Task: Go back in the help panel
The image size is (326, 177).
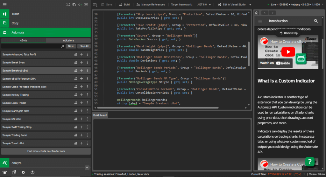Action: click(265, 13)
